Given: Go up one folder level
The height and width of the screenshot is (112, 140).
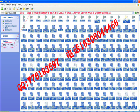Looking at the screenshot, I should (x=15, y=9).
